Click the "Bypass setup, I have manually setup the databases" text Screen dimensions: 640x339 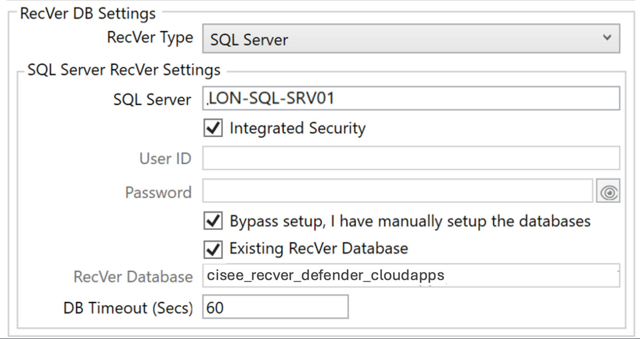[x=410, y=222]
